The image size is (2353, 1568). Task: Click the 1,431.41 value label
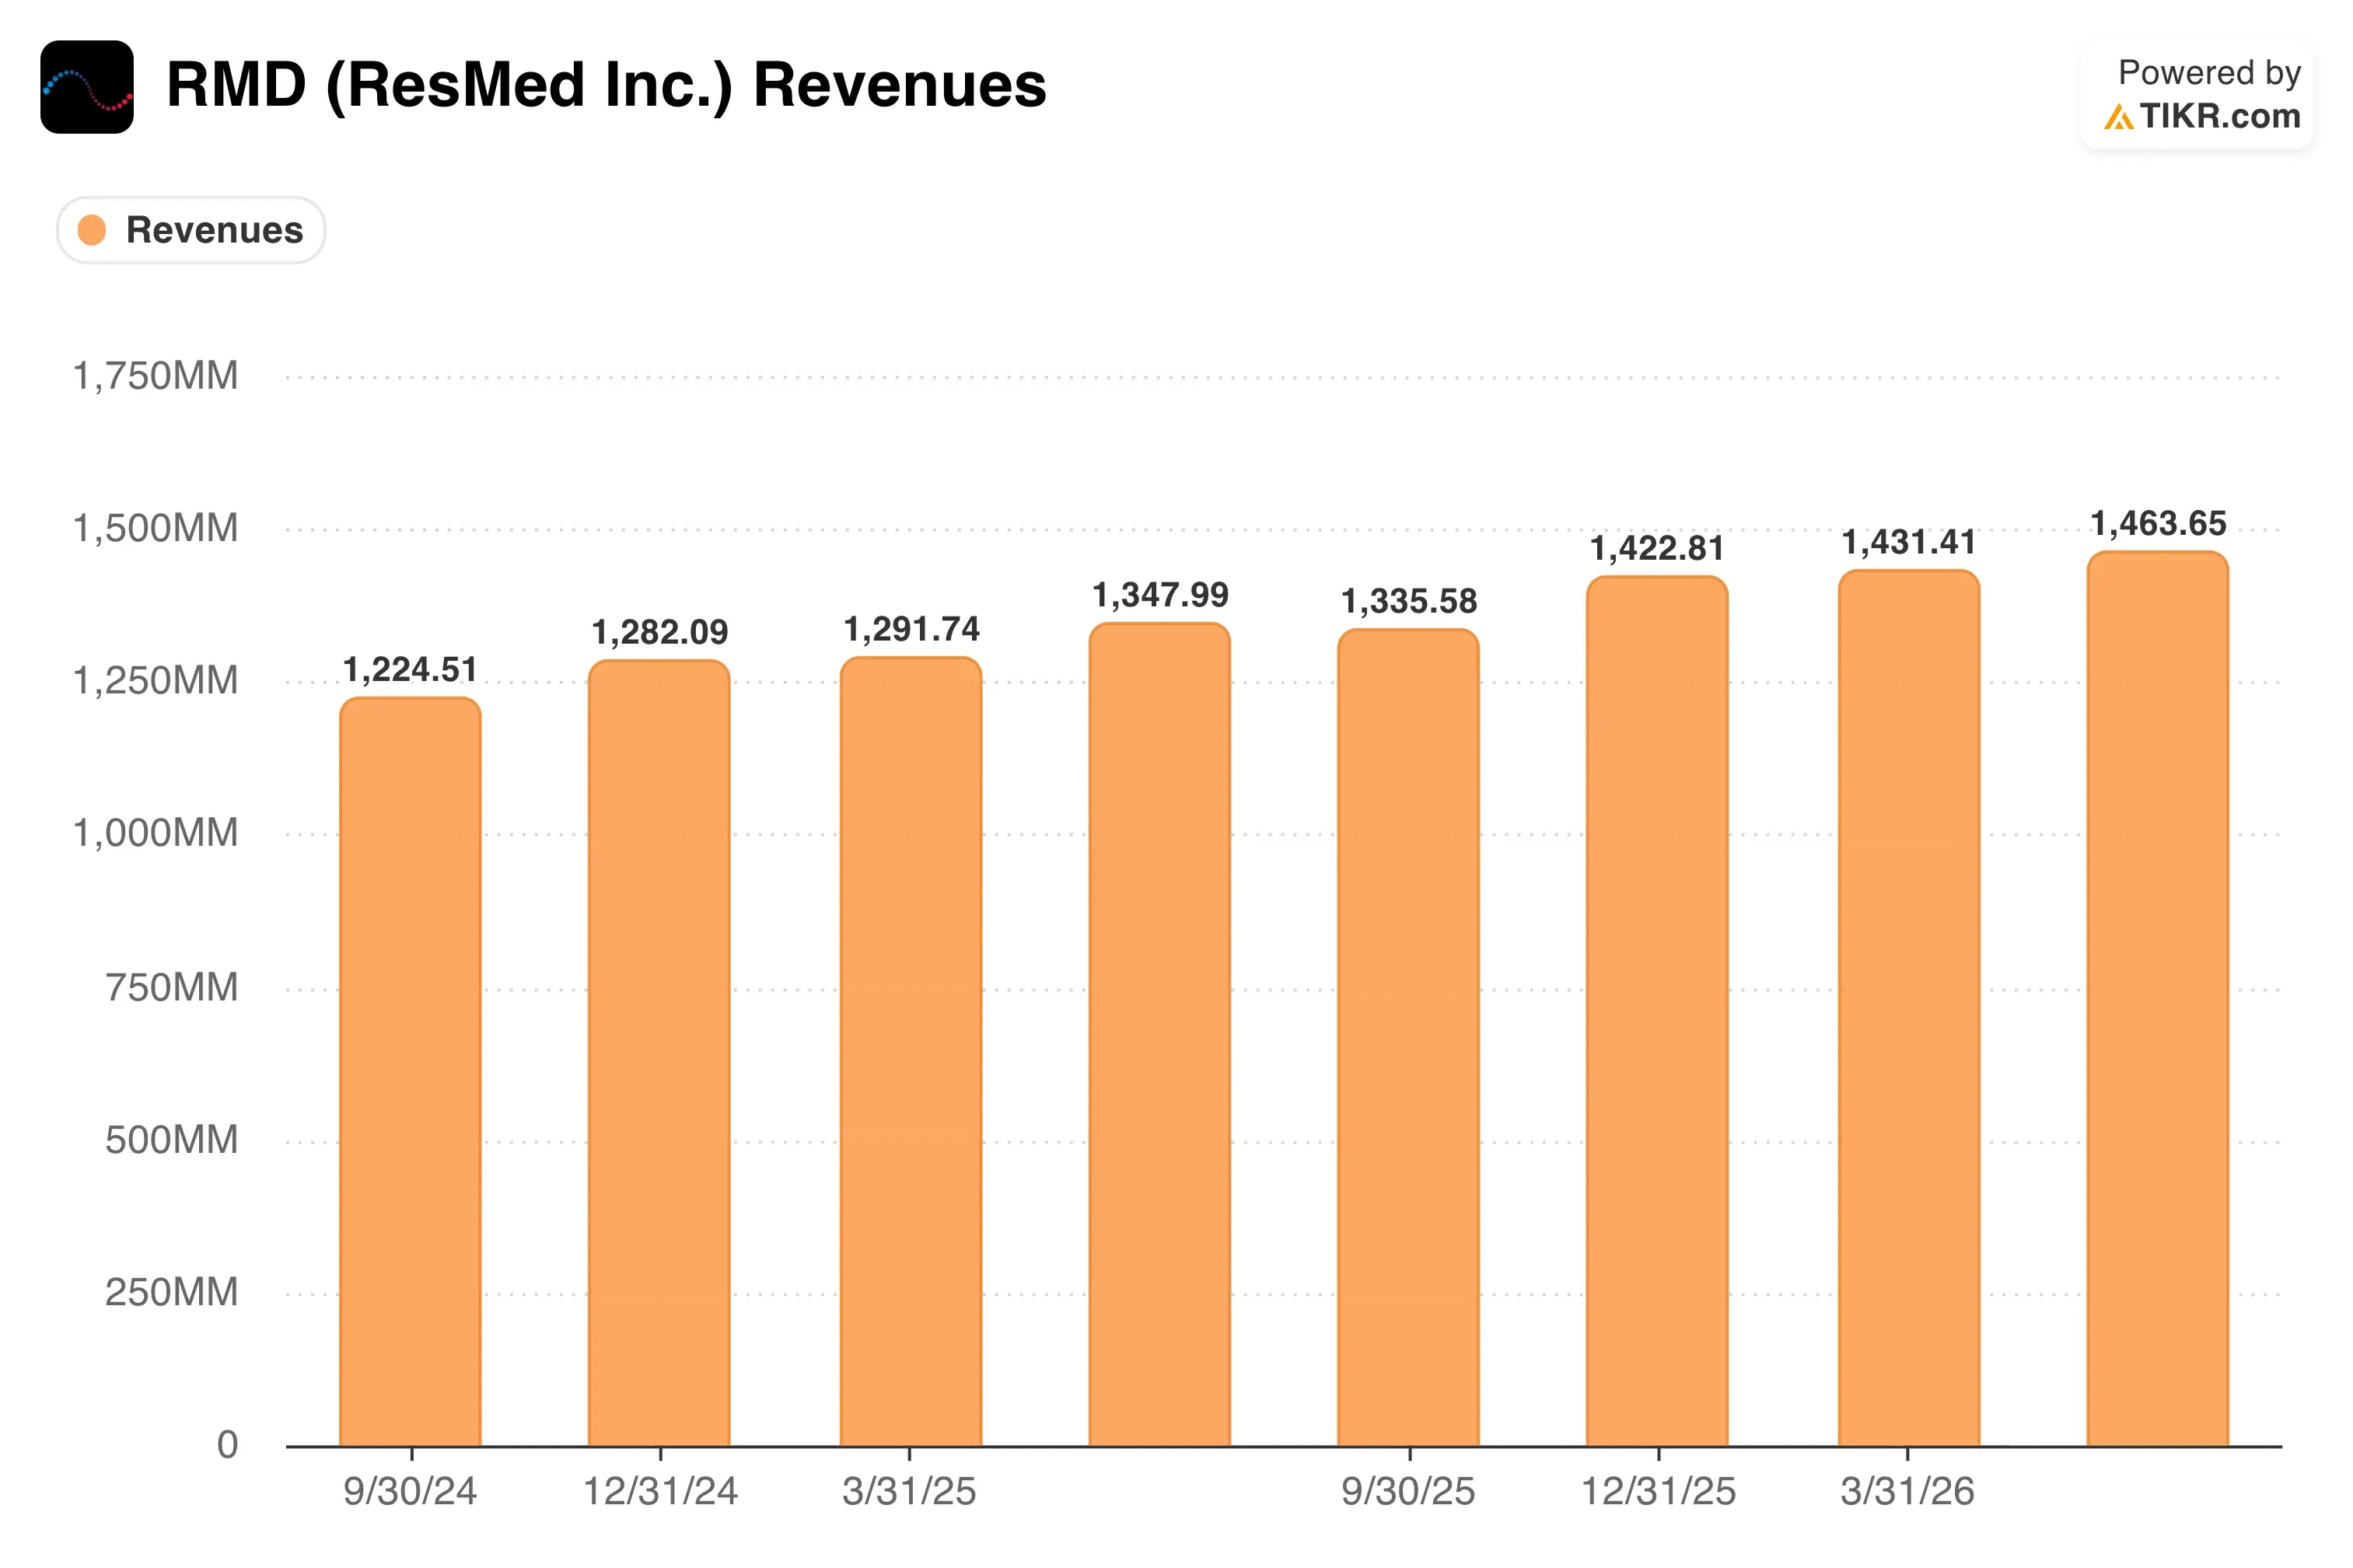(x=1909, y=542)
